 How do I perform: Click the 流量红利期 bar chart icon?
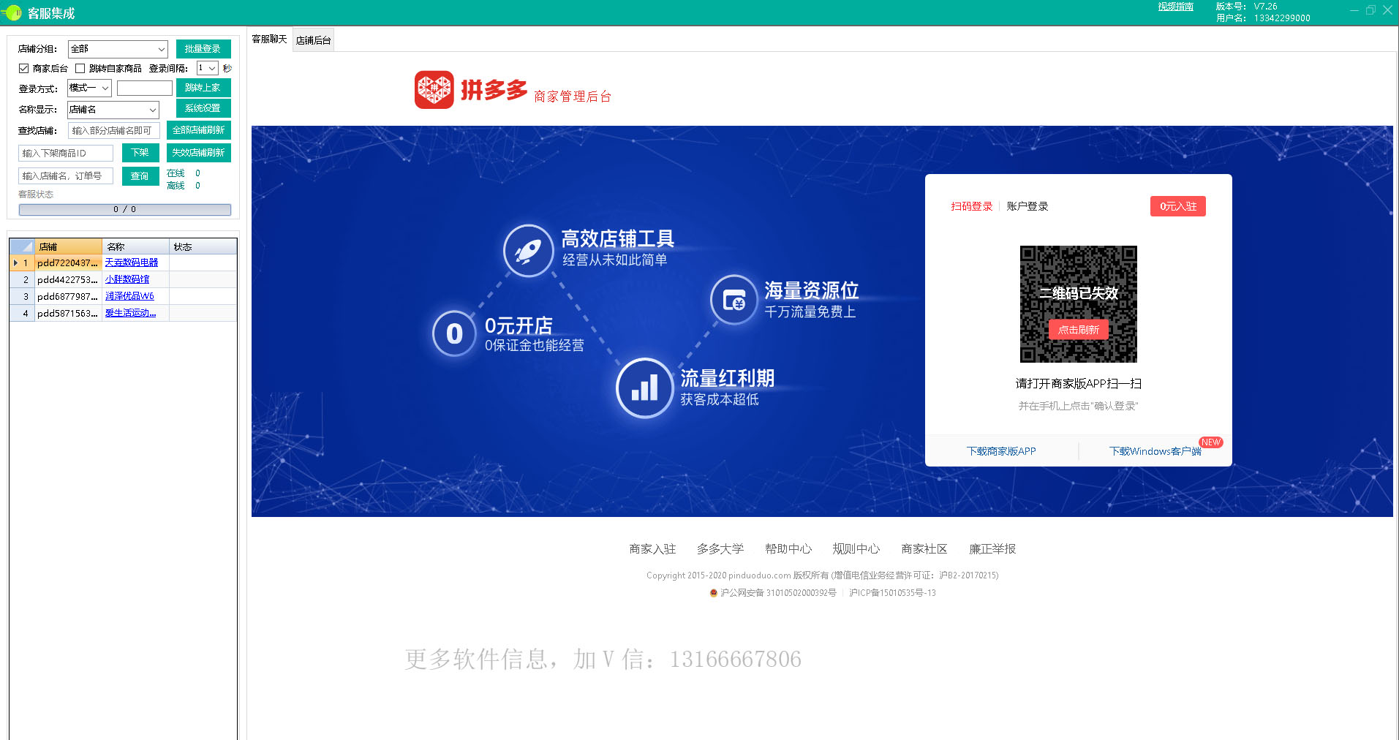644,388
